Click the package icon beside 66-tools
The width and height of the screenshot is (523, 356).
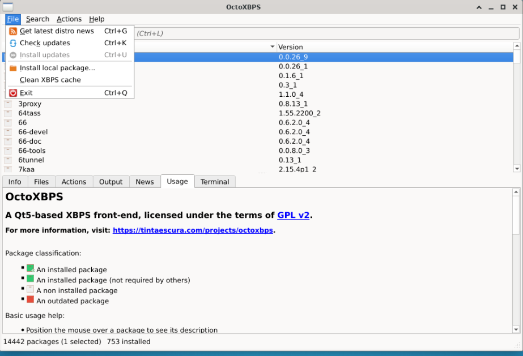coord(8,151)
